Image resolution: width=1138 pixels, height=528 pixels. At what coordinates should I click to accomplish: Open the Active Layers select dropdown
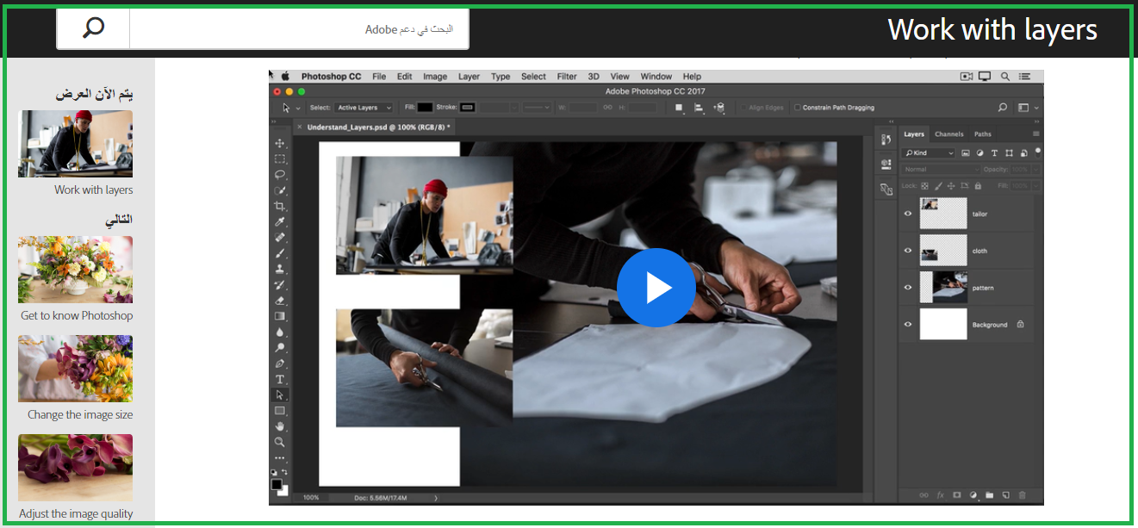[x=363, y=108]
